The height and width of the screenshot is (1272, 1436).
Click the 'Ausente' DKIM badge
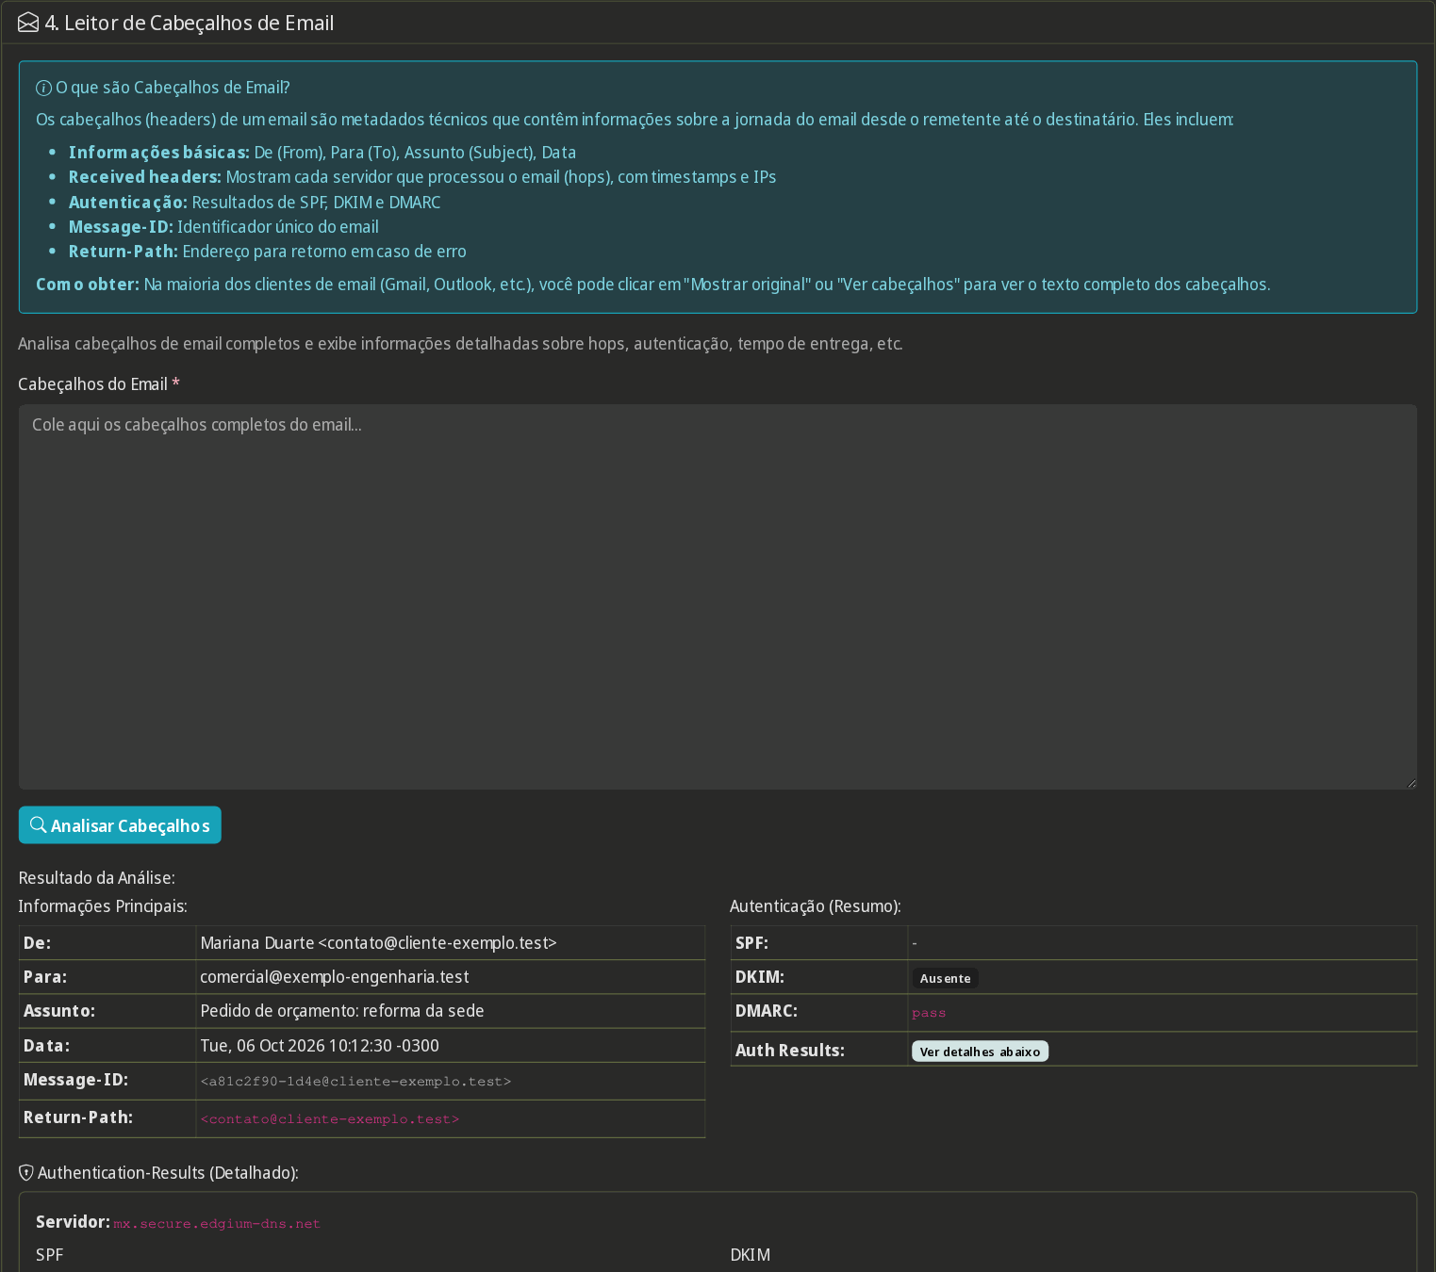click(945, 978)
